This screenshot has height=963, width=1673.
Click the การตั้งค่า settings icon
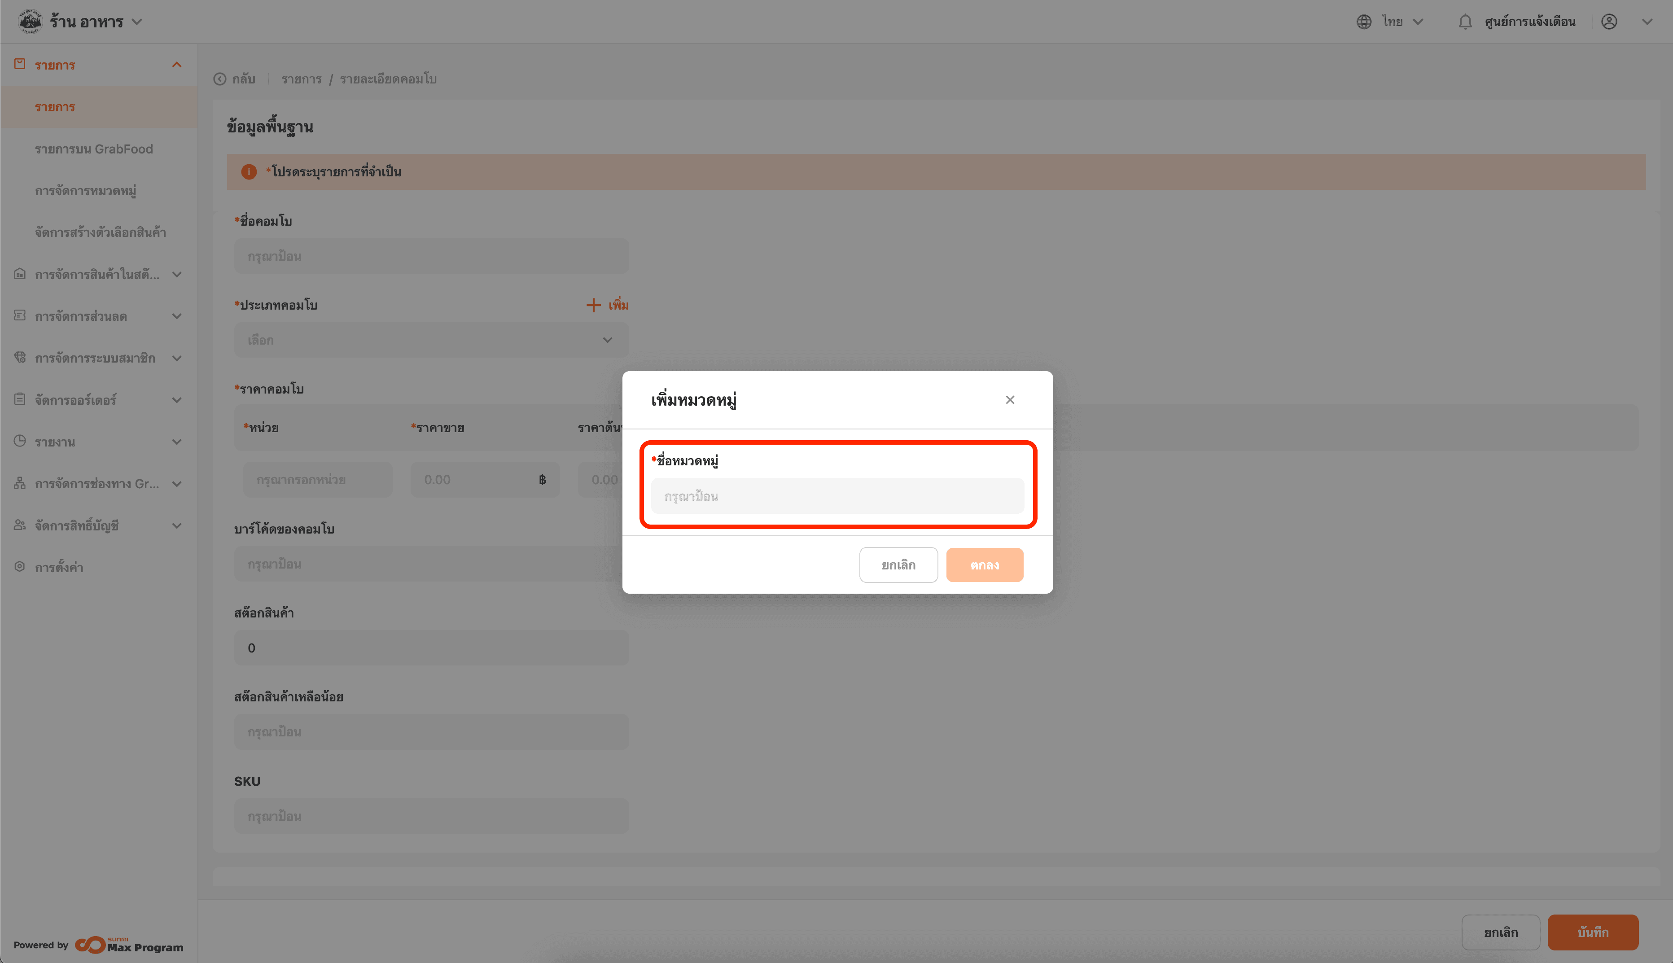click(20, 567)
